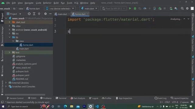
Task: Toggle tool window quick access icon bottom-left
Action: (2, 102)
